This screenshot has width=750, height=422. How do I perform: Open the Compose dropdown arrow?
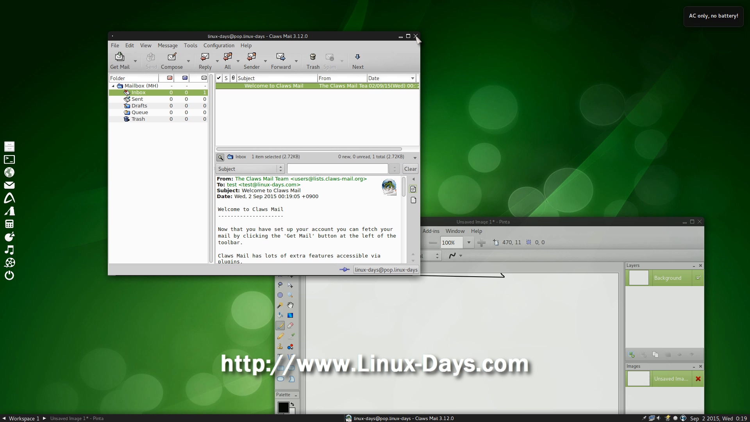coord(188,61)
